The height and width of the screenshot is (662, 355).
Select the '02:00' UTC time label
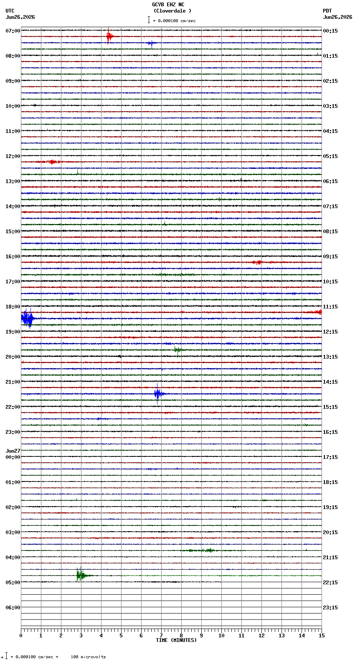13,507
